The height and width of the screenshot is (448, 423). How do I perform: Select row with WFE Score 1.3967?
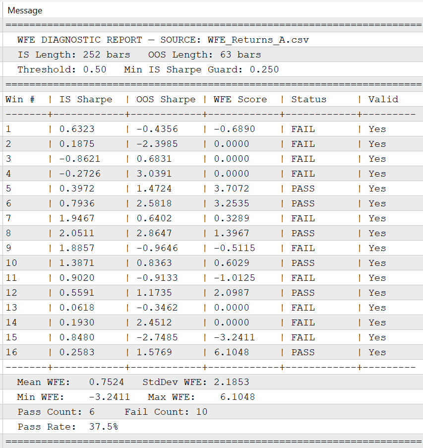tap(213, 233)
